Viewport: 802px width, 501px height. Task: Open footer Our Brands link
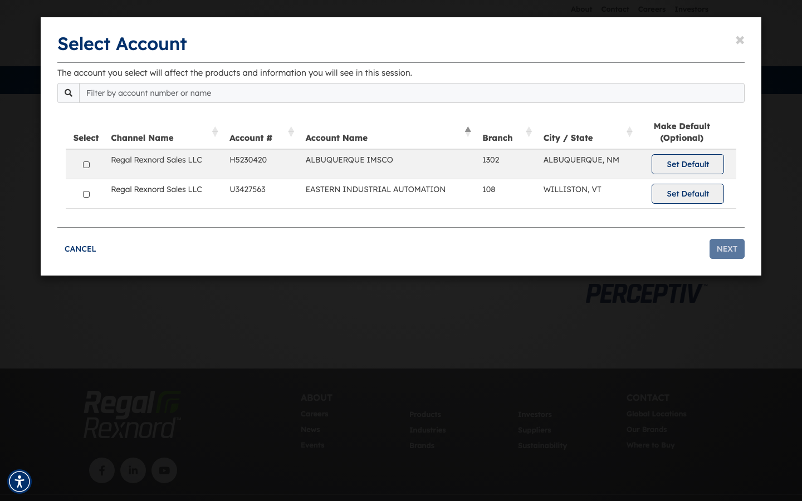[x=647, y=429]
